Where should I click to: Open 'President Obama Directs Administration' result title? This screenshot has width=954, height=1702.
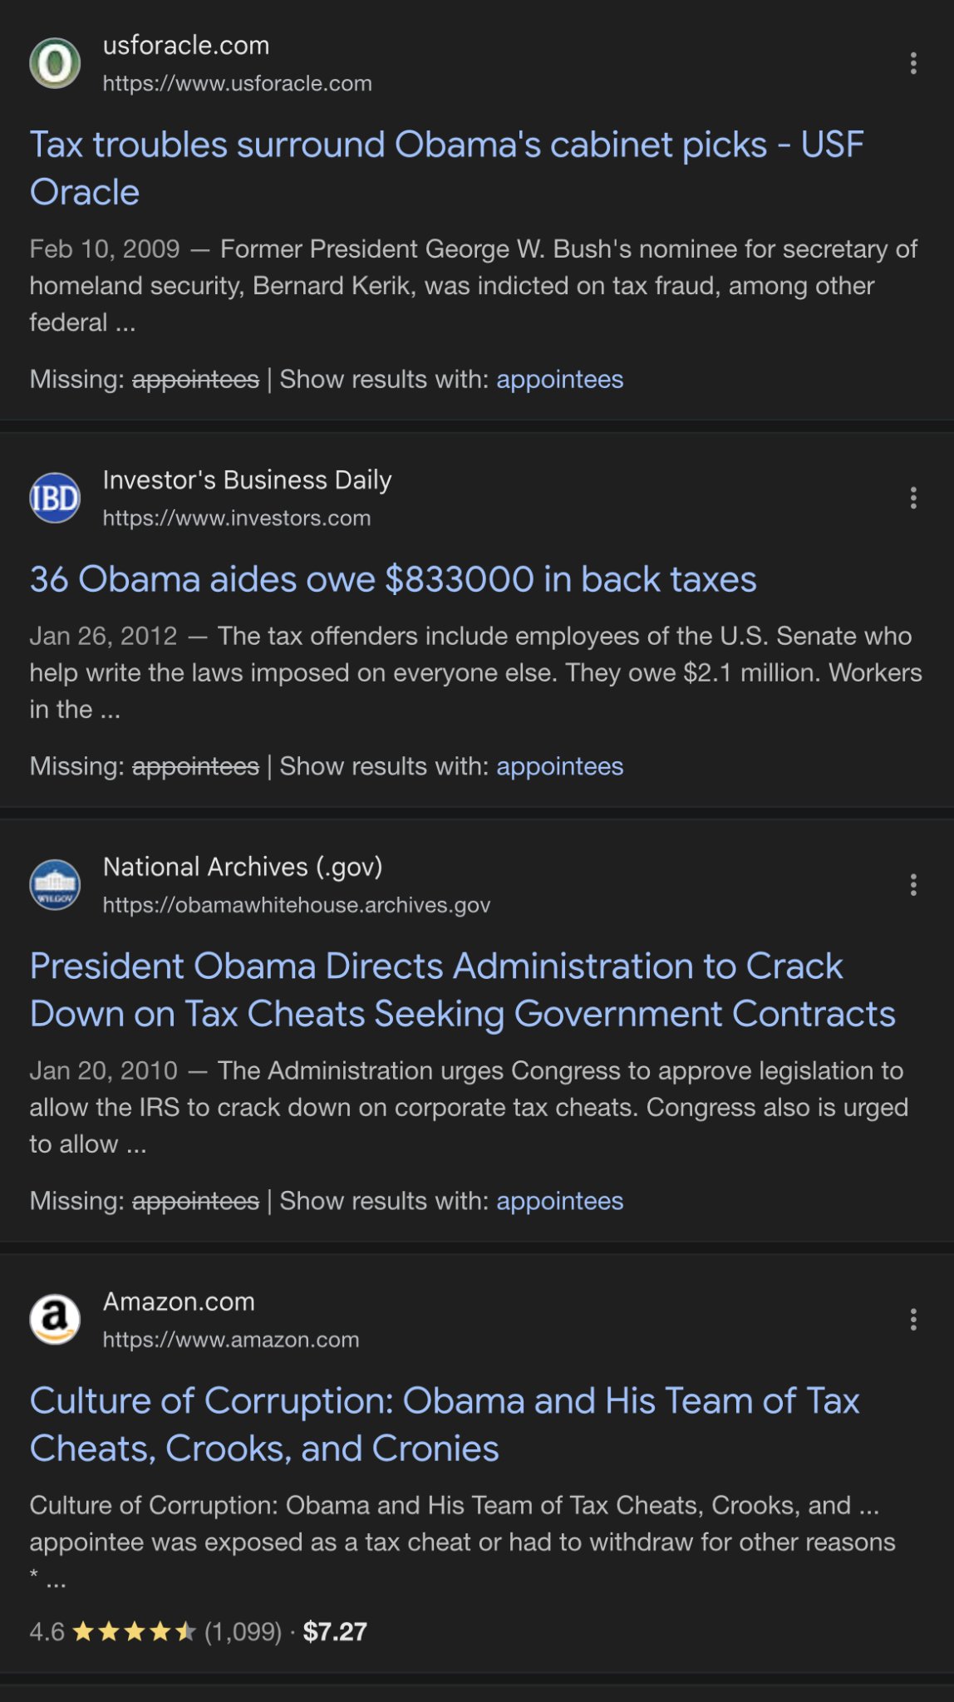point(463,990)
